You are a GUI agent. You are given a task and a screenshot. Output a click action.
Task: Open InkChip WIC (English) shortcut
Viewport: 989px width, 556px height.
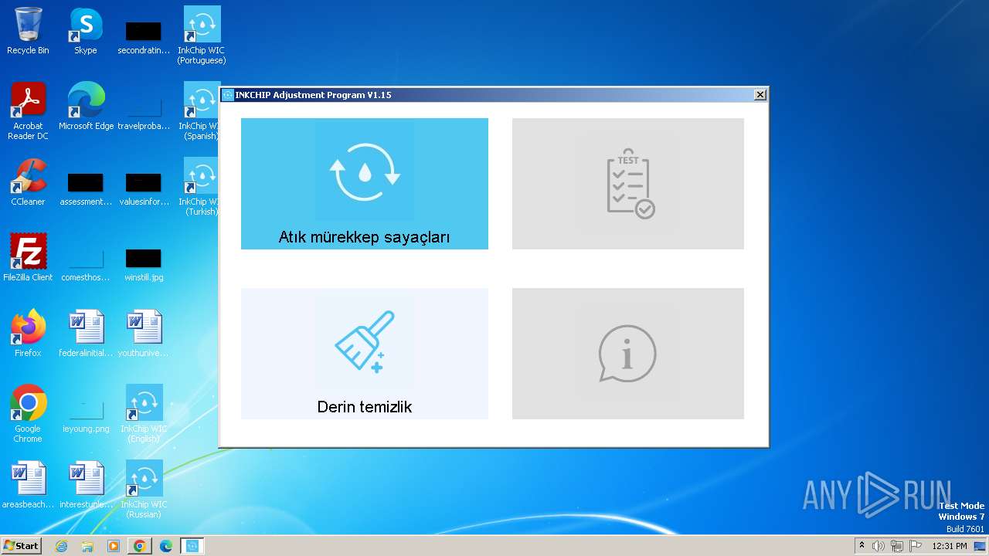coord(144,414)
